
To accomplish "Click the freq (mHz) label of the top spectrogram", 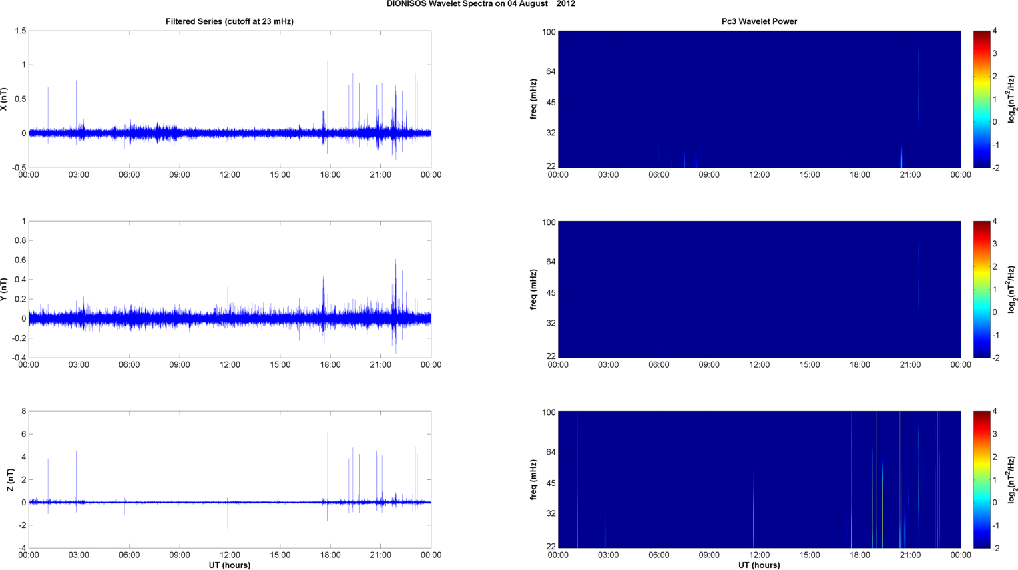I will pos(534,99).
